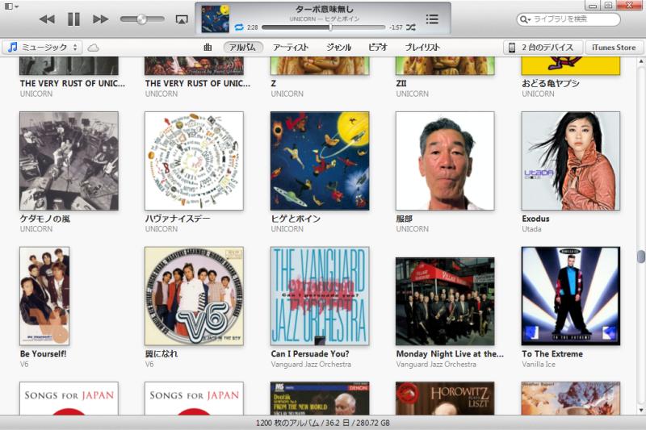
Task: Click the now playing album artwork
Action: coord(215,19)
